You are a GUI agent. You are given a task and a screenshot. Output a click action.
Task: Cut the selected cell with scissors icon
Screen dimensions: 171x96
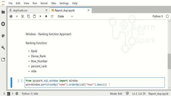(23, 16)
